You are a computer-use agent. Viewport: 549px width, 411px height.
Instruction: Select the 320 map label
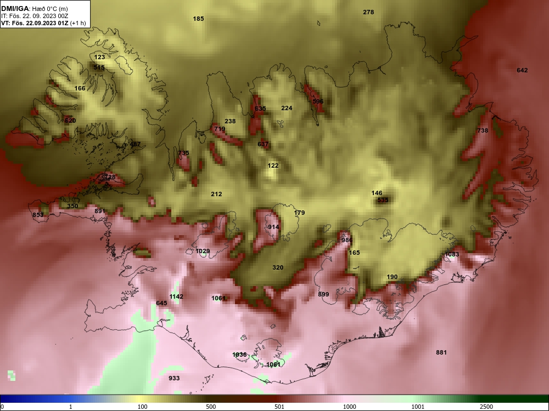click(278, 268)
